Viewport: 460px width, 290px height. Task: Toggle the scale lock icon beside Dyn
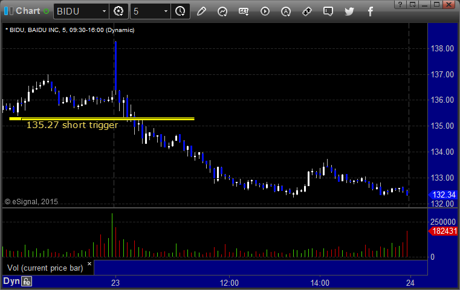27,282
